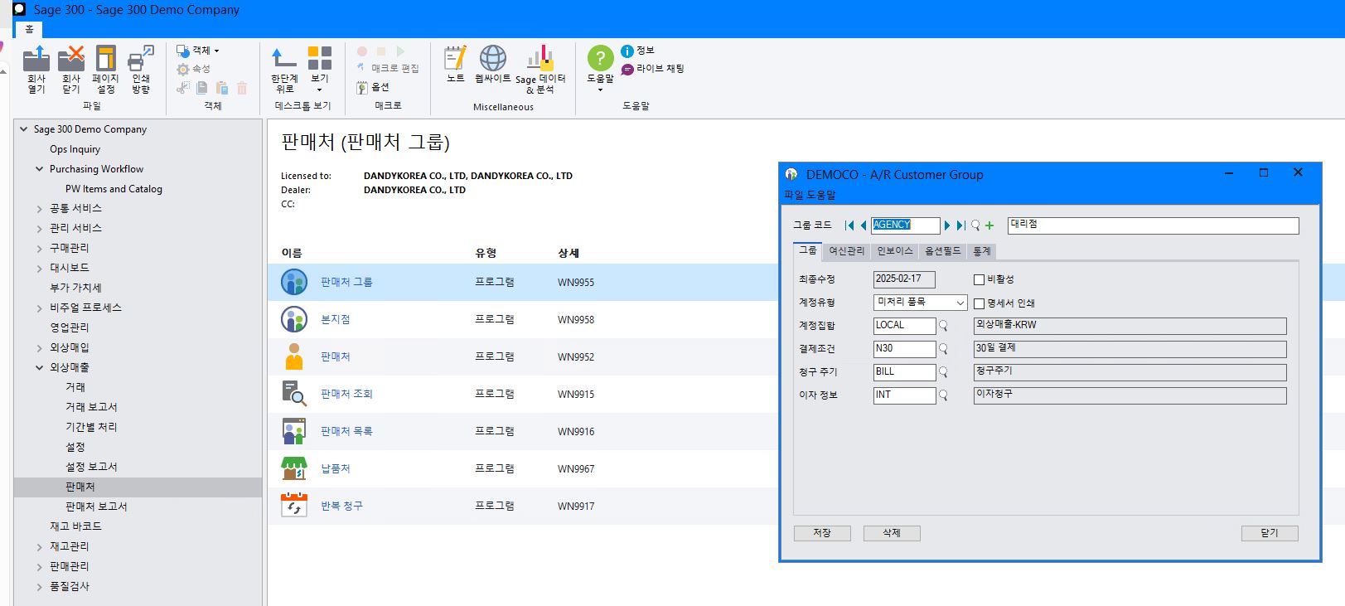Go to last group code record

tap(961, 225)
